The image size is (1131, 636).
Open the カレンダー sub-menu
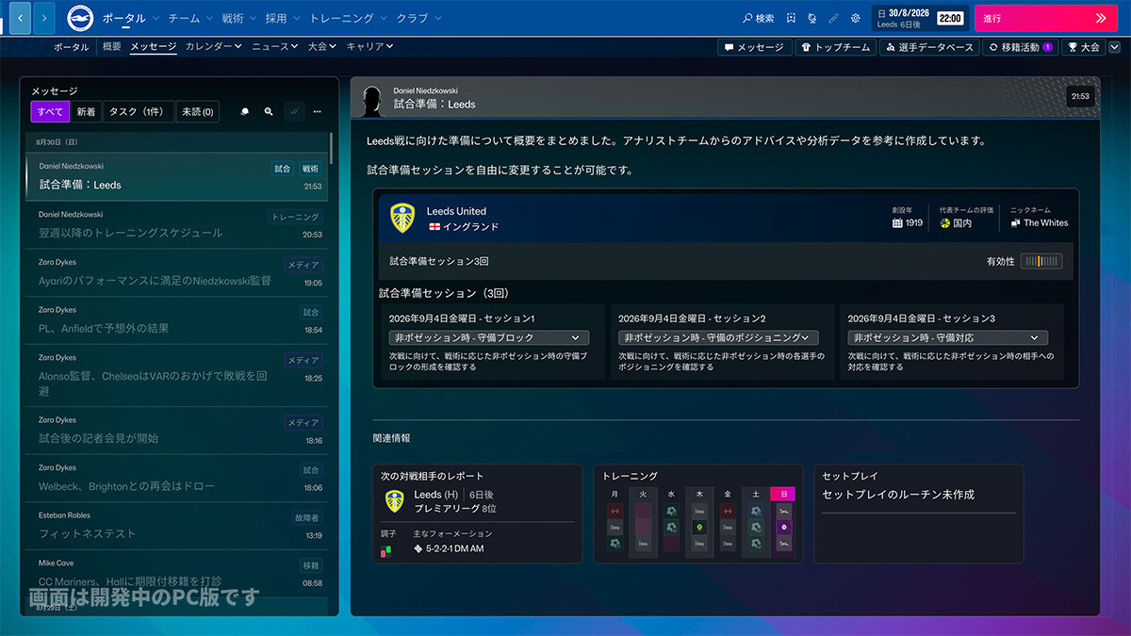213,46
